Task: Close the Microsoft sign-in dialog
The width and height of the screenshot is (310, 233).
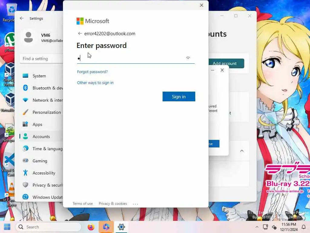Action: pos(201,5)
